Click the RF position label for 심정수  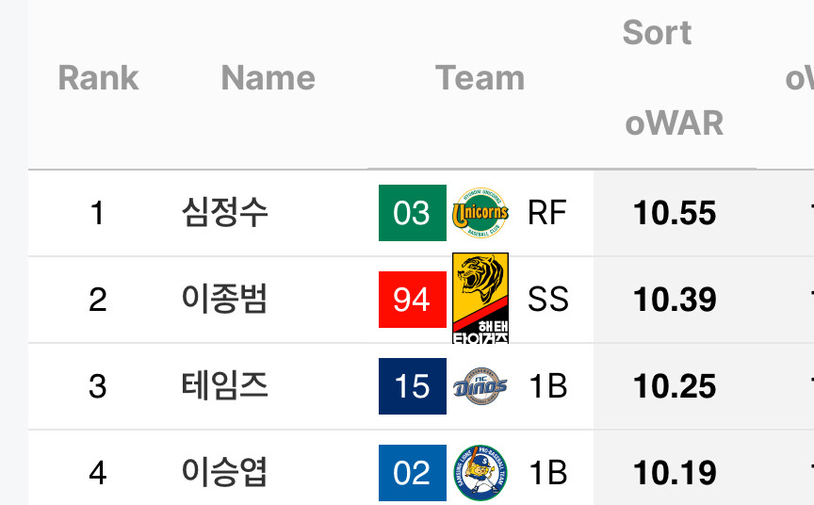(547, 213)
